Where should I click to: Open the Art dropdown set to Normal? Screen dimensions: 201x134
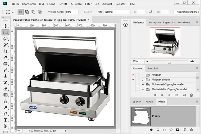[117, 12]
